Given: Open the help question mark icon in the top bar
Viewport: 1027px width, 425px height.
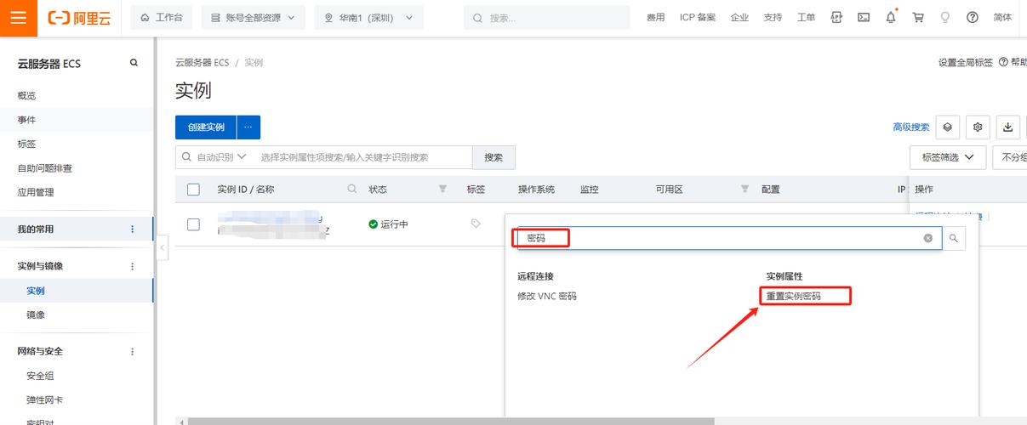Looking at the screenshot, I should pyautogui.click(x=973, y=18).
